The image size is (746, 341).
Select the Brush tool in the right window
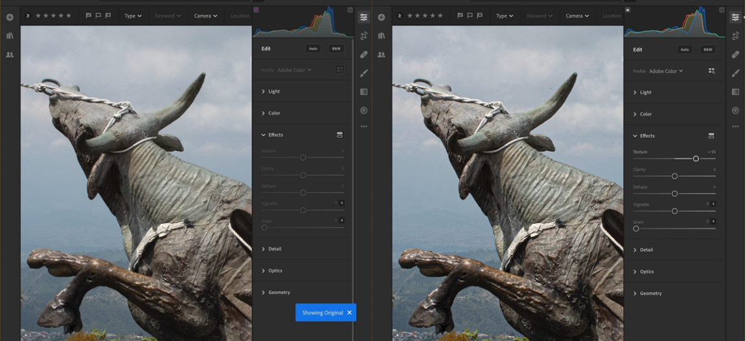point(736,73)
